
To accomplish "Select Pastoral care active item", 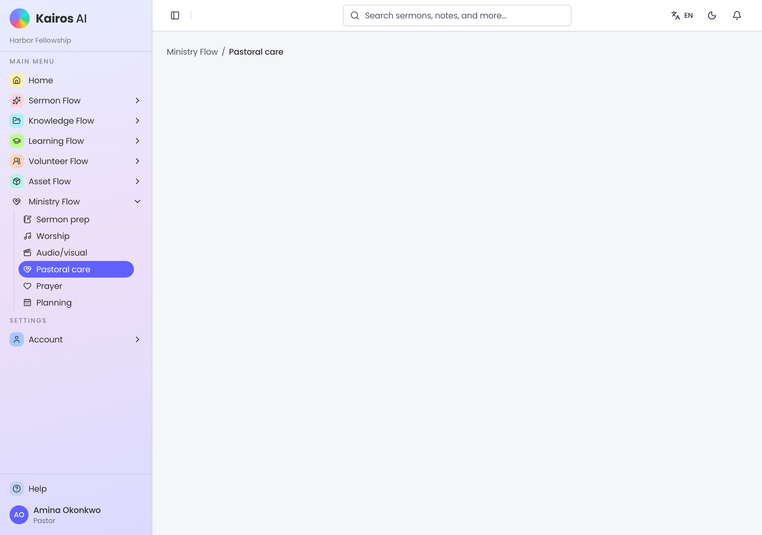I will tap(76, 269).
